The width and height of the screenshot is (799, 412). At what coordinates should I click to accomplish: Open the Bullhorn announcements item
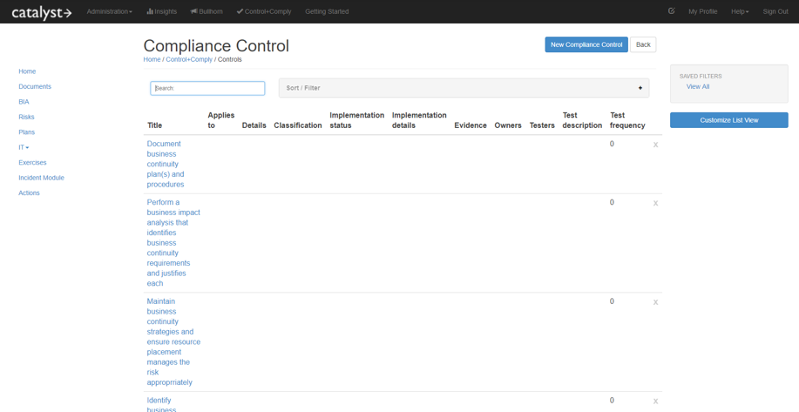[207, 11]
